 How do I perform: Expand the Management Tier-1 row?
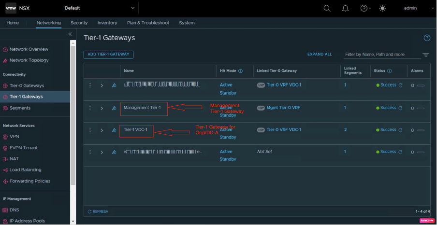[102, 108]
